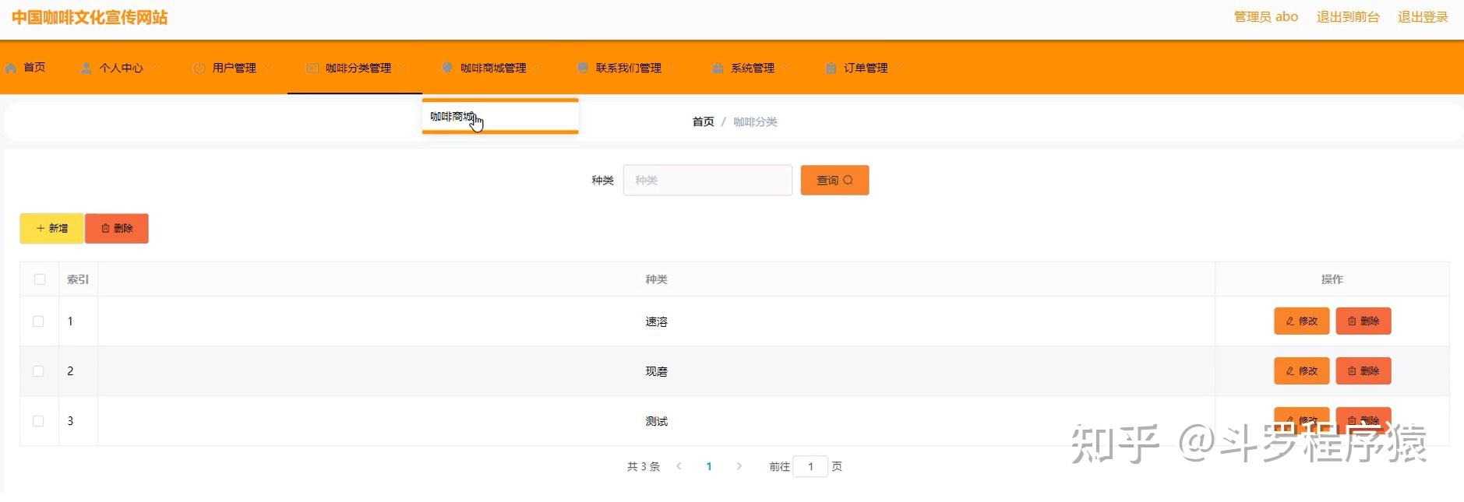Click the icon for 系统管理

click(x=718, y=68)
